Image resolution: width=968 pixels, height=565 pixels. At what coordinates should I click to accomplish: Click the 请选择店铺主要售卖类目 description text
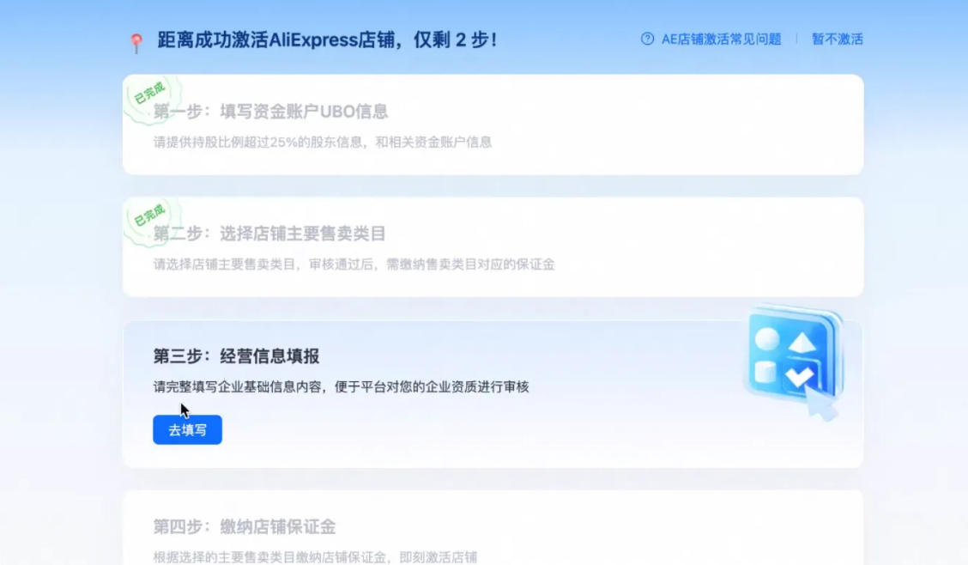tap(354, 264)
